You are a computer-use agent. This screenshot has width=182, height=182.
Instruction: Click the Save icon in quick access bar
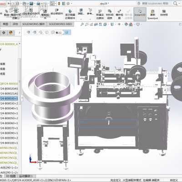(x=31, y=3)
